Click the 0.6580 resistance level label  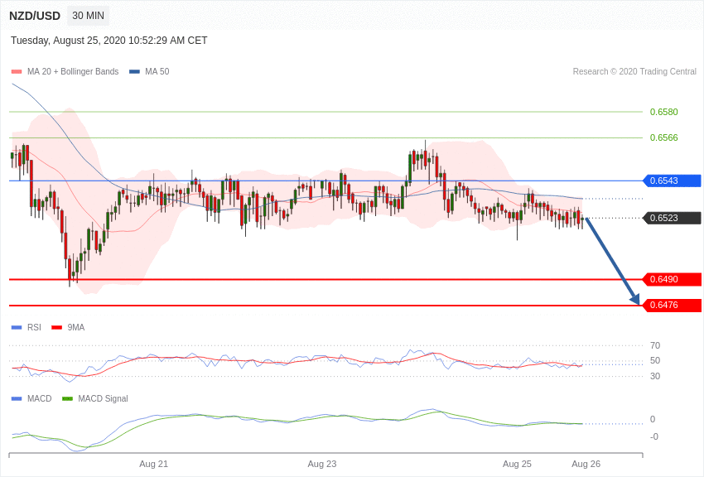click(664, 112)
